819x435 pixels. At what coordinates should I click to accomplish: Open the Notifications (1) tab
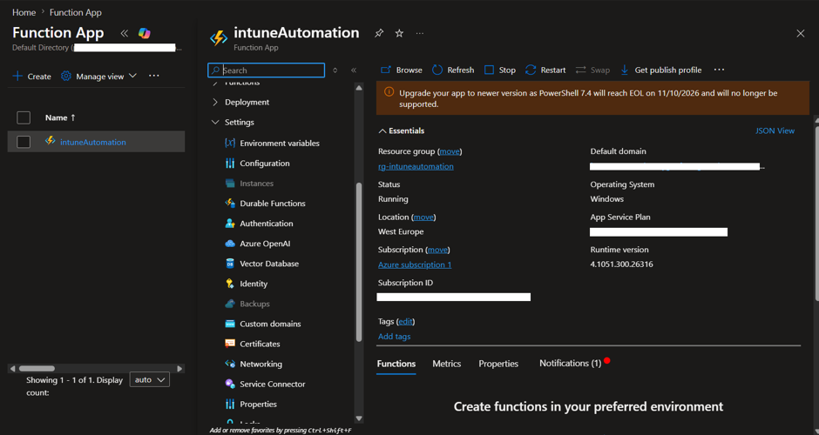[571, 363]
